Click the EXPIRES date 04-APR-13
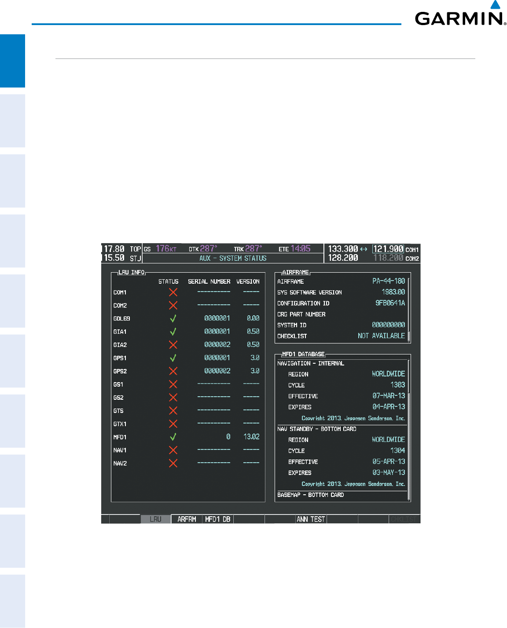This screenshot has height=628, width=507. pyautogui.click(x=389, y=407)
